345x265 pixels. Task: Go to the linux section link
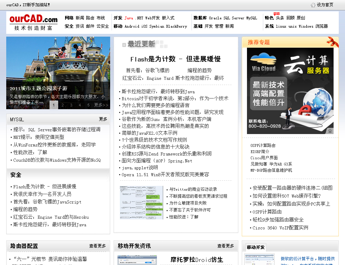tap(281, 26)
